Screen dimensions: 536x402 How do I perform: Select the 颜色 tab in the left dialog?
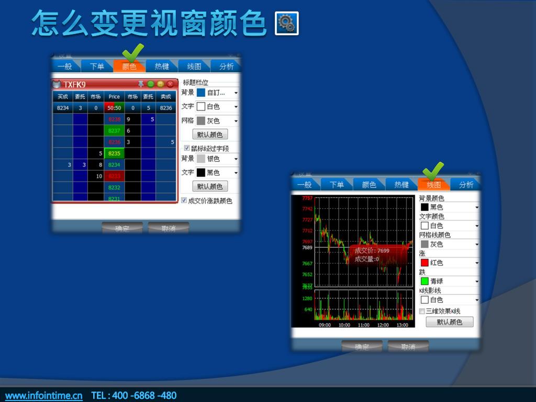129,66
